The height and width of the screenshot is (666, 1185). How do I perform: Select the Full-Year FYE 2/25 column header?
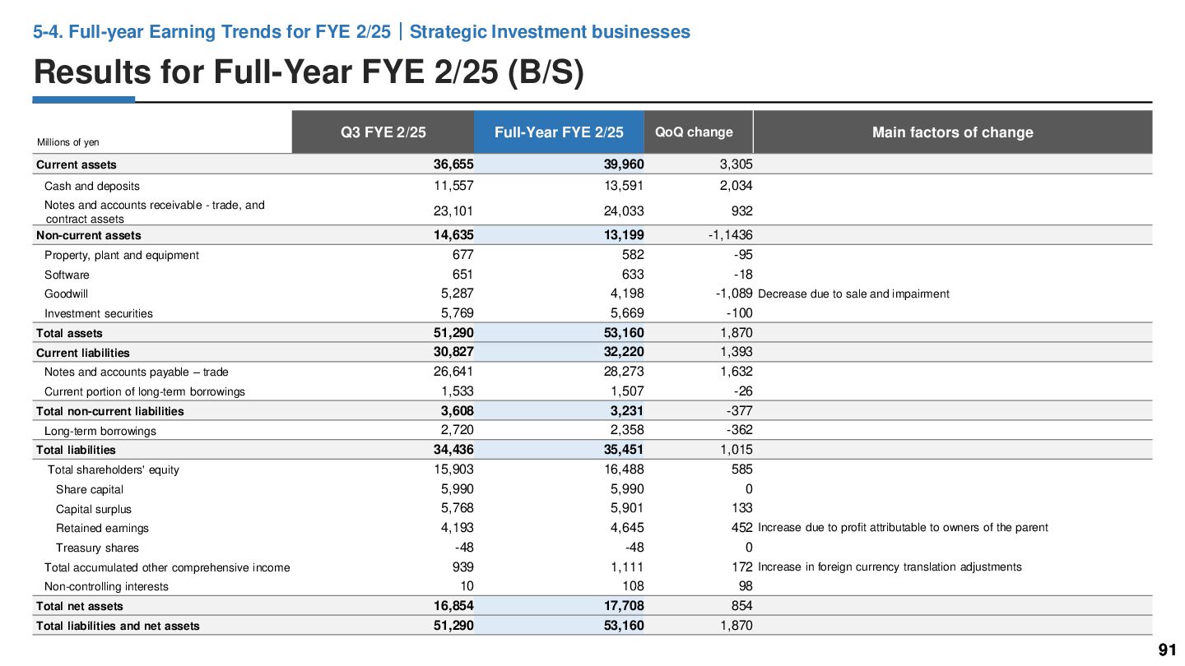(x=559, y=132)
